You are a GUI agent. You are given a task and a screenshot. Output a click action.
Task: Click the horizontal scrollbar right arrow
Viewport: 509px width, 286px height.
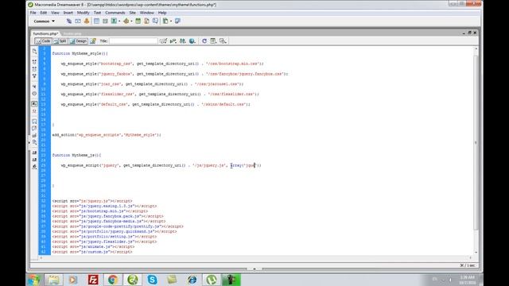[470, 257]
